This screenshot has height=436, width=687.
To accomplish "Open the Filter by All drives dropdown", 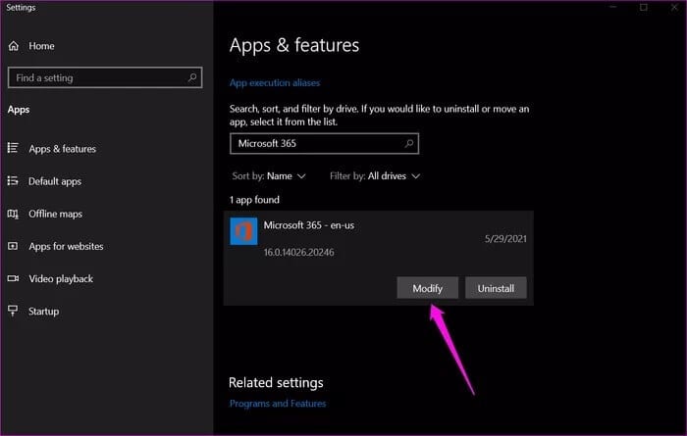I will click(375, 175).
